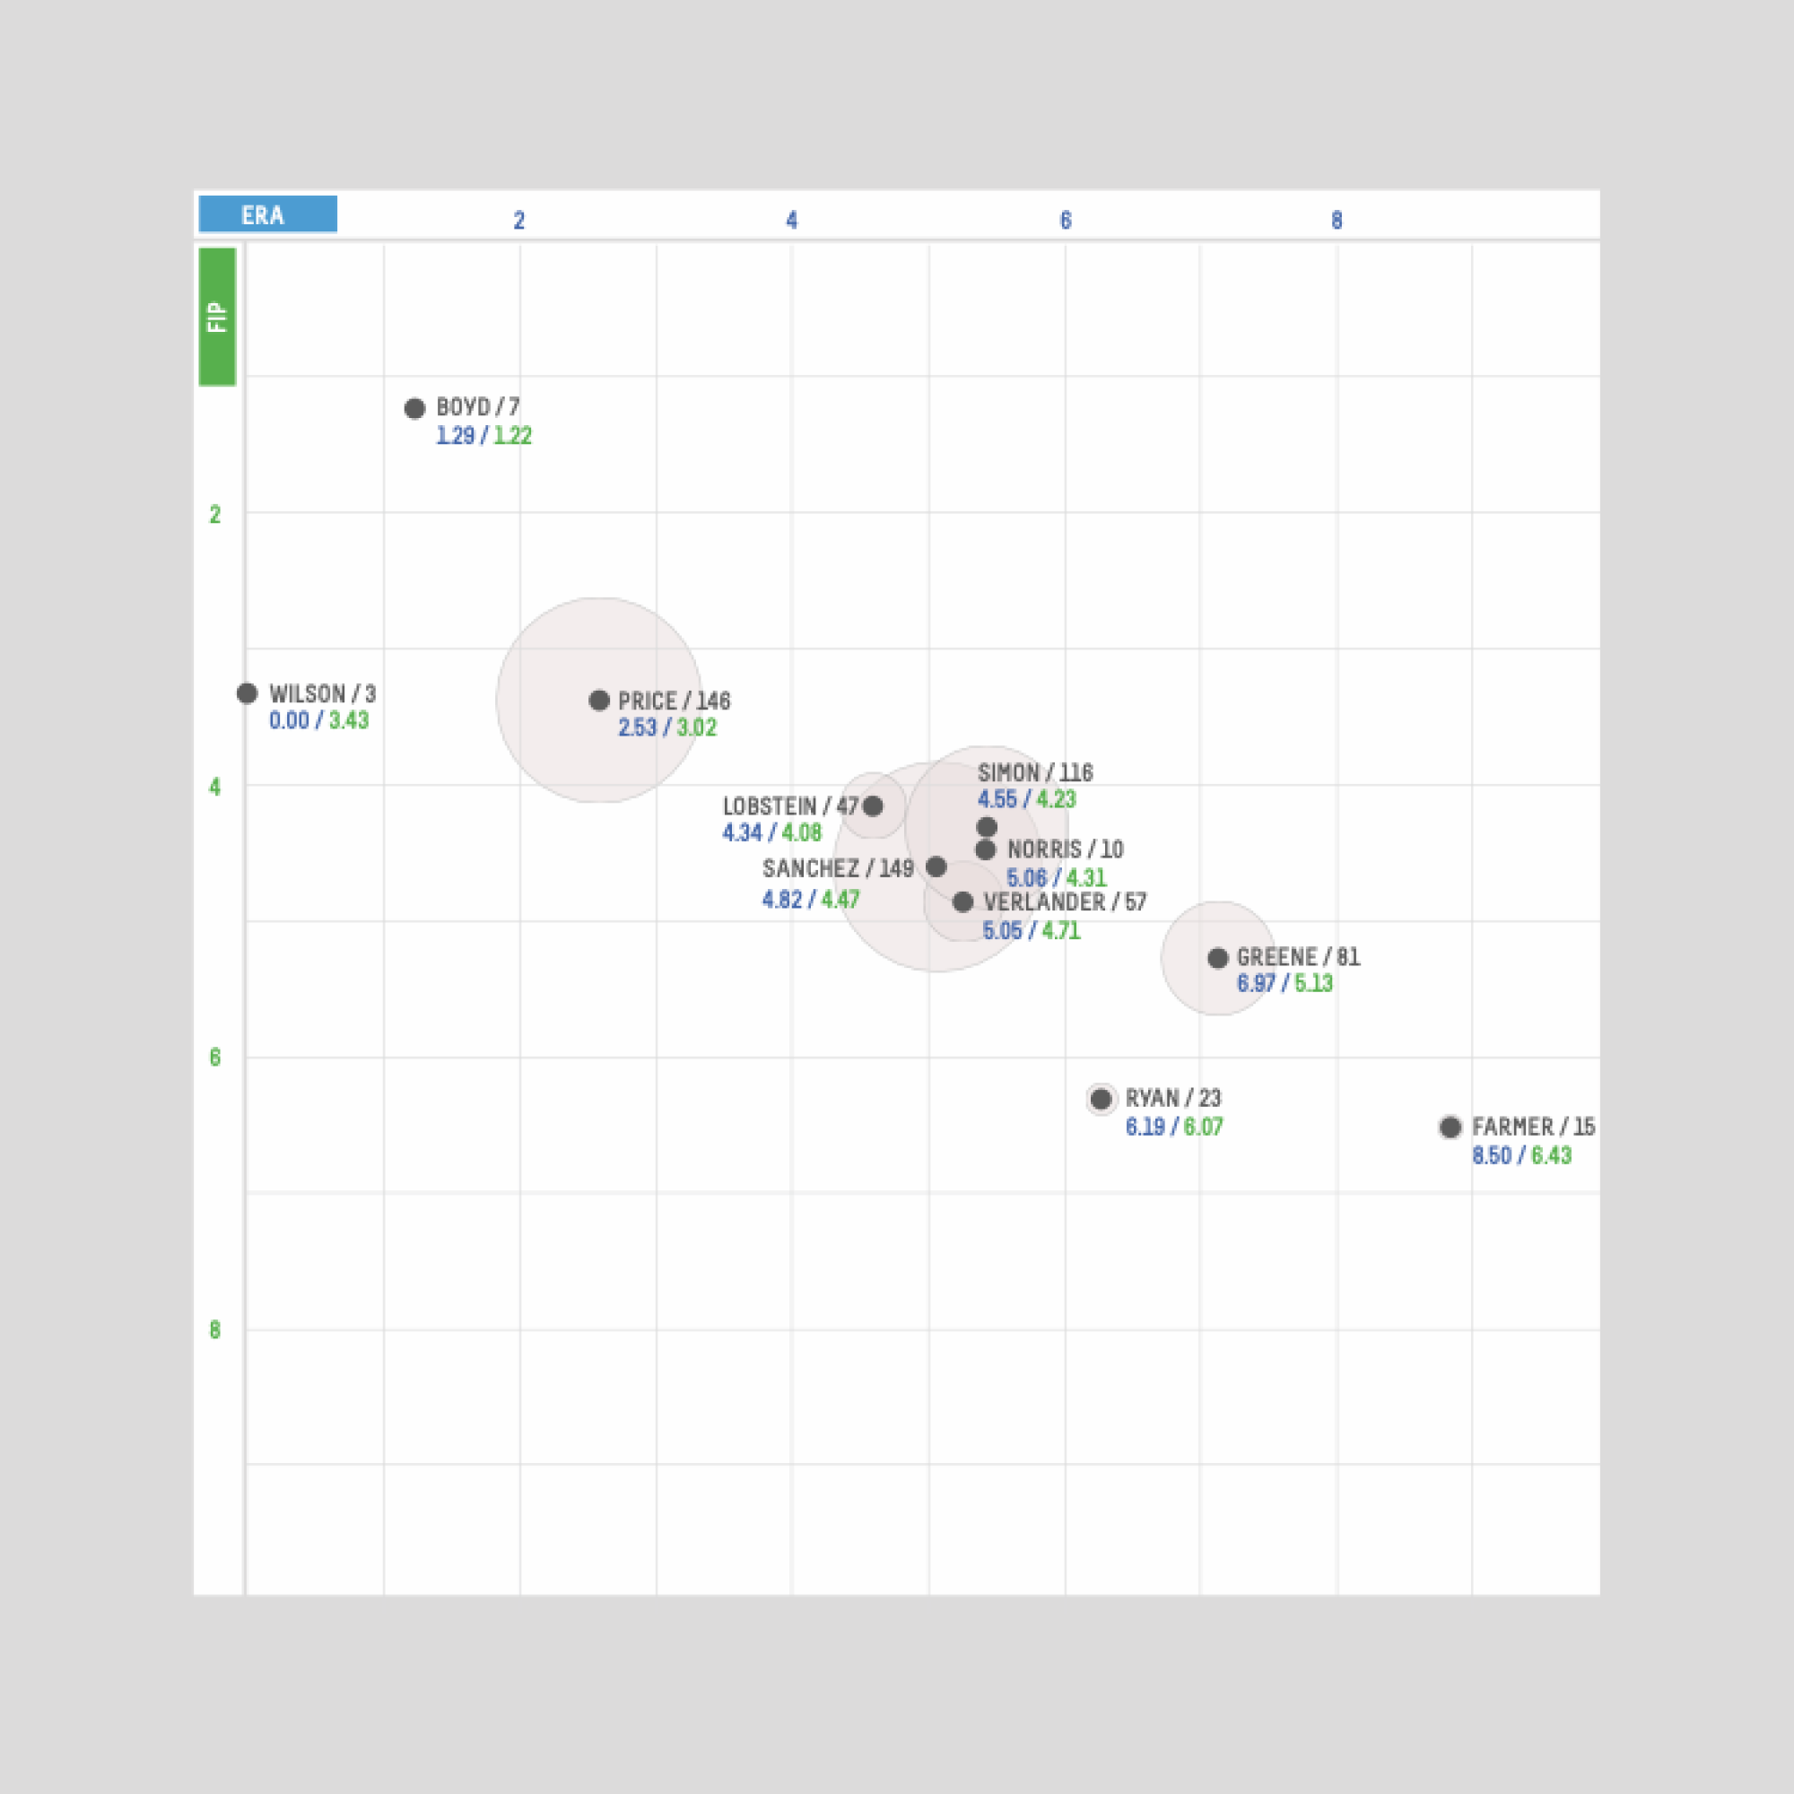Click the value text '4.55 / 4.23'
Screen dimensions: 1794x1794
[x=1027, y=799]
